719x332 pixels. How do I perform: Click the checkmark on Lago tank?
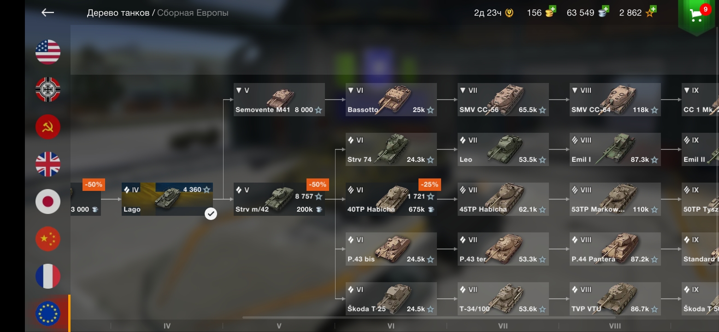point(211,213)
